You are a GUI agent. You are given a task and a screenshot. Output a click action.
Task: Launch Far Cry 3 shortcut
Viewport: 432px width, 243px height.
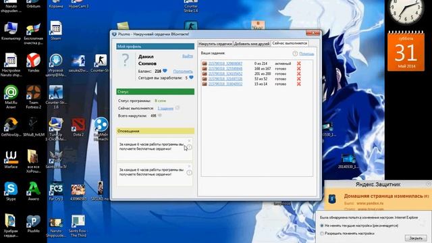pyautogui.click(x=56, y=192)
